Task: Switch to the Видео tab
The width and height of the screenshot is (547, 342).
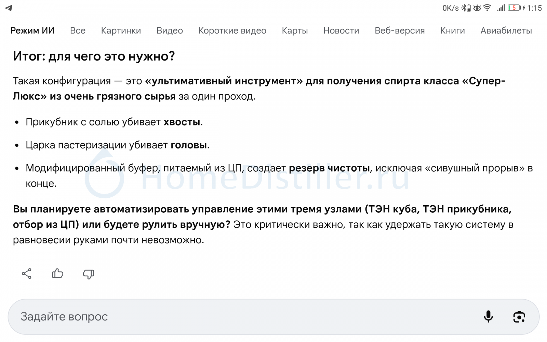Action: click(x=170, y=31)
